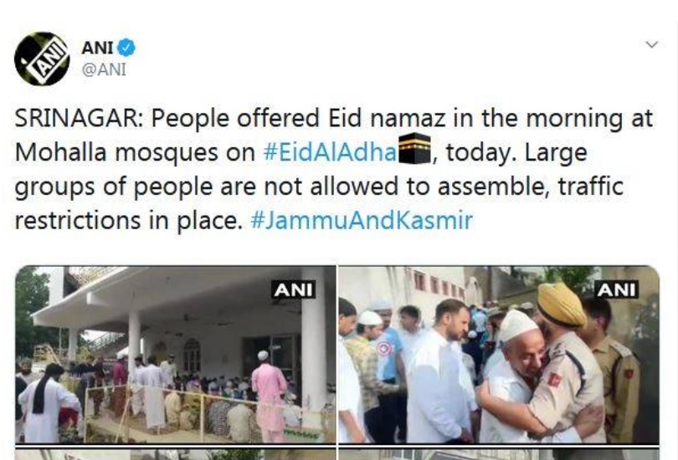The image size is (678, 460).
Task: Click the word SRINAGAR in the tweet
Action: click(76, 119)
